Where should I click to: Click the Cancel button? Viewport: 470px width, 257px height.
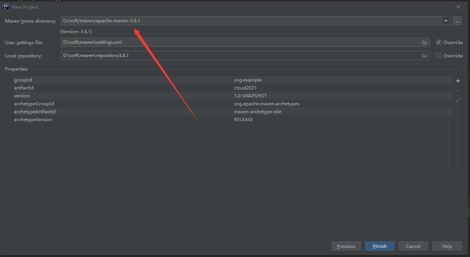tap(413, 246)
